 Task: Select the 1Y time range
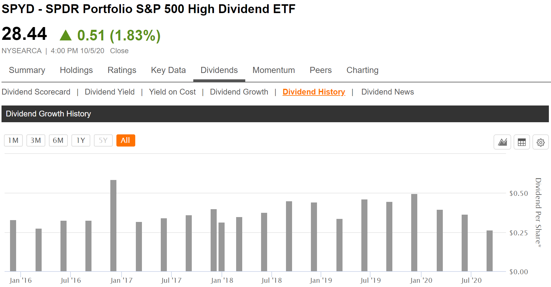click(x=81, y=140)
